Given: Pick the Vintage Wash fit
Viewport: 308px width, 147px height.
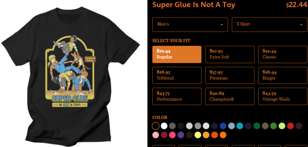Looking at the screenshot, I should point(283,96).
